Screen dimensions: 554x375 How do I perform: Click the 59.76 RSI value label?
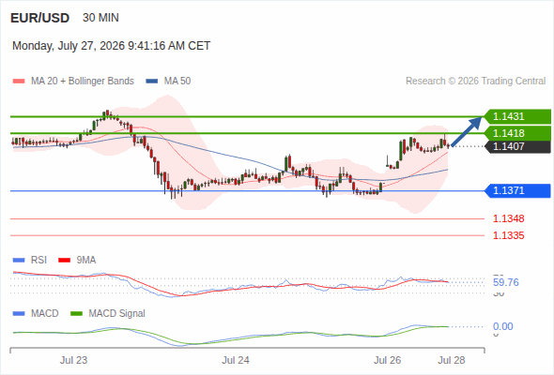(x=506, y=282)
